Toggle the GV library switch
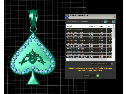The image size is (126, 94). [103, 22]
